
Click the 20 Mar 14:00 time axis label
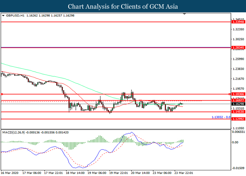141,173
